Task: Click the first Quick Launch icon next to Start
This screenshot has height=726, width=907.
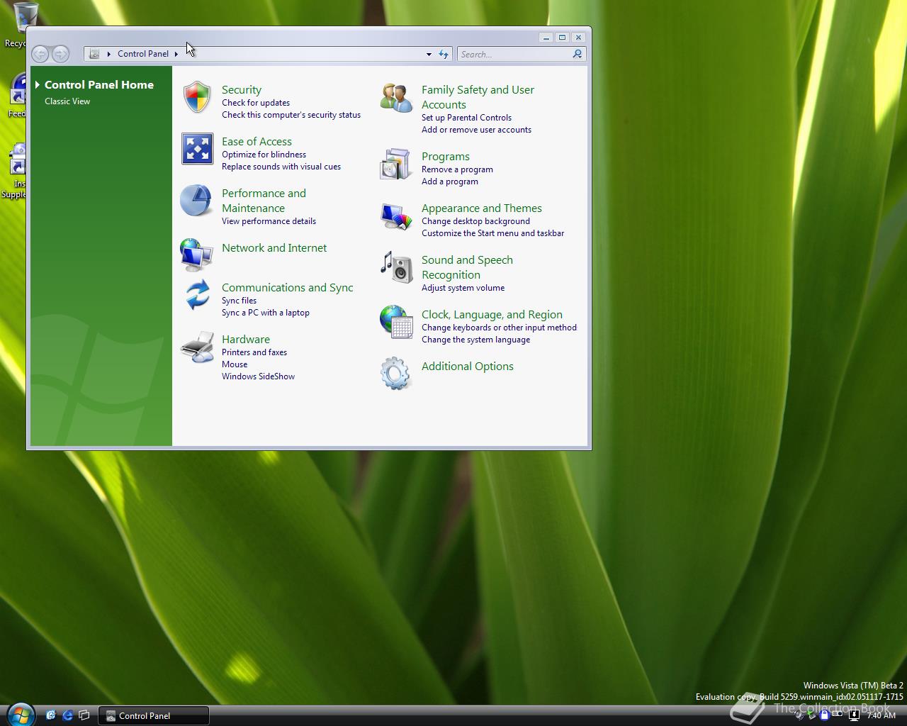Action: (50, 715)
